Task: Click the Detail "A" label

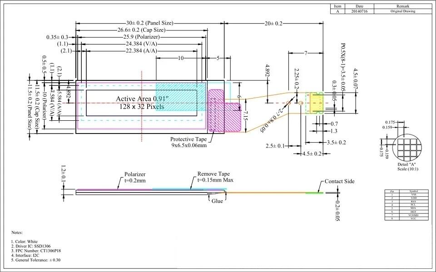Action: 406,164
